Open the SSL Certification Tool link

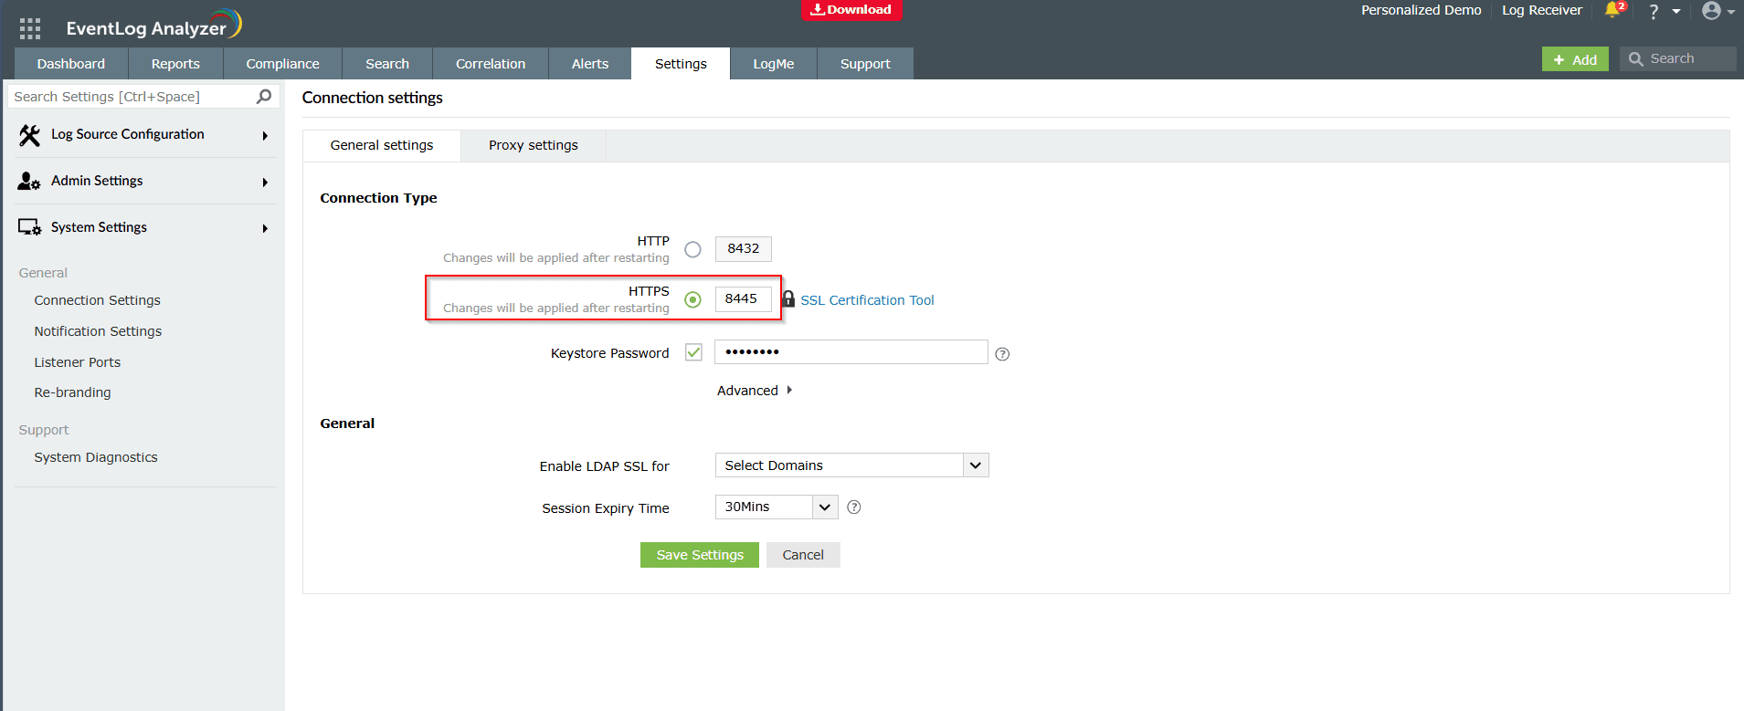[867, 300]
